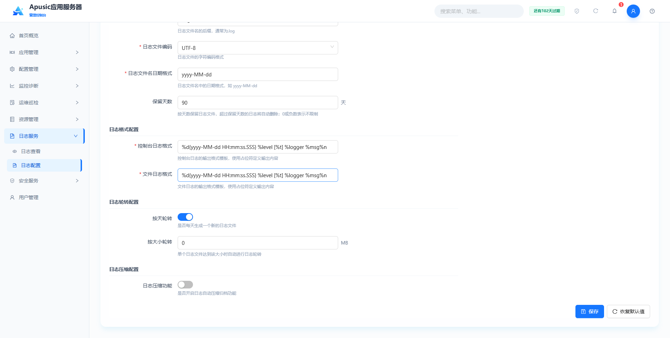Click the 还有102天过期 license badge

[x=547, y=11]
